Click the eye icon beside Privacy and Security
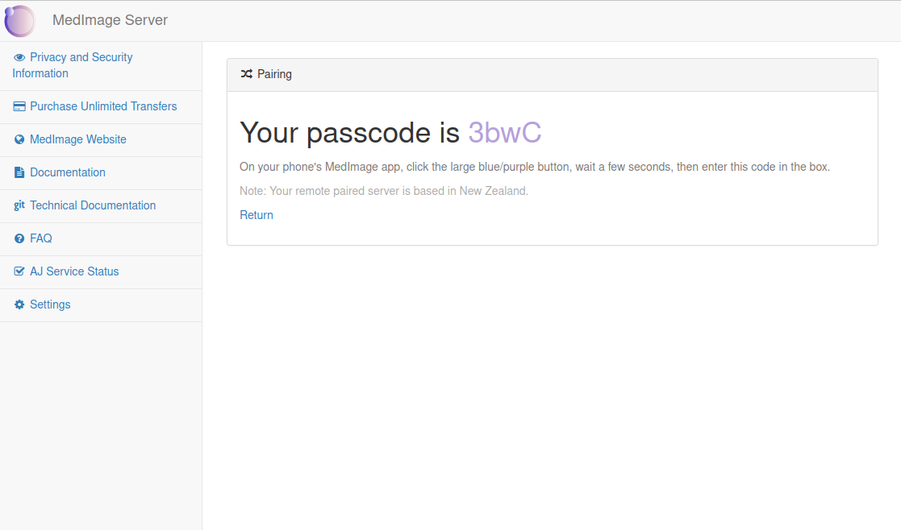 [19, 57]
